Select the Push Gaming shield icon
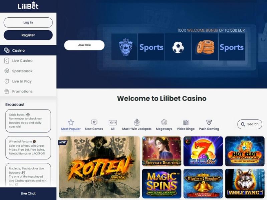 tap(209, 122)
